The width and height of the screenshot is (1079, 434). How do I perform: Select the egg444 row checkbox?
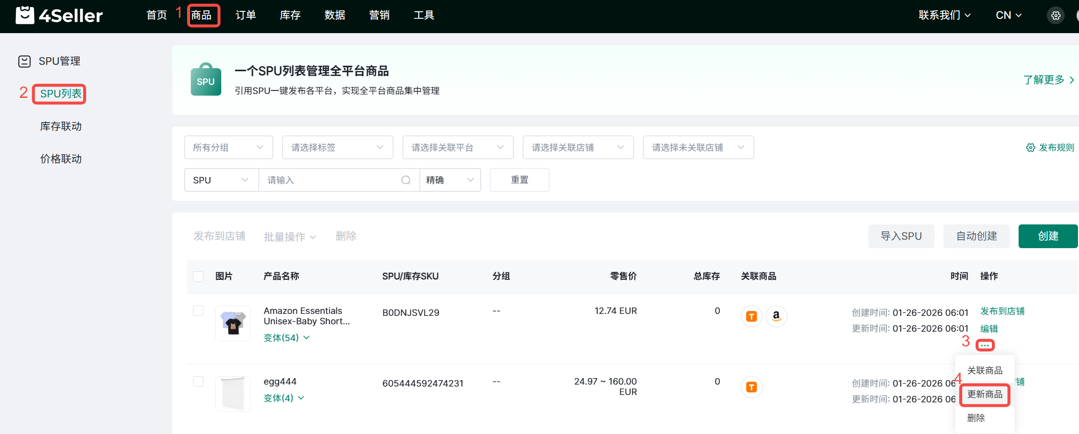tap(198, 381)
